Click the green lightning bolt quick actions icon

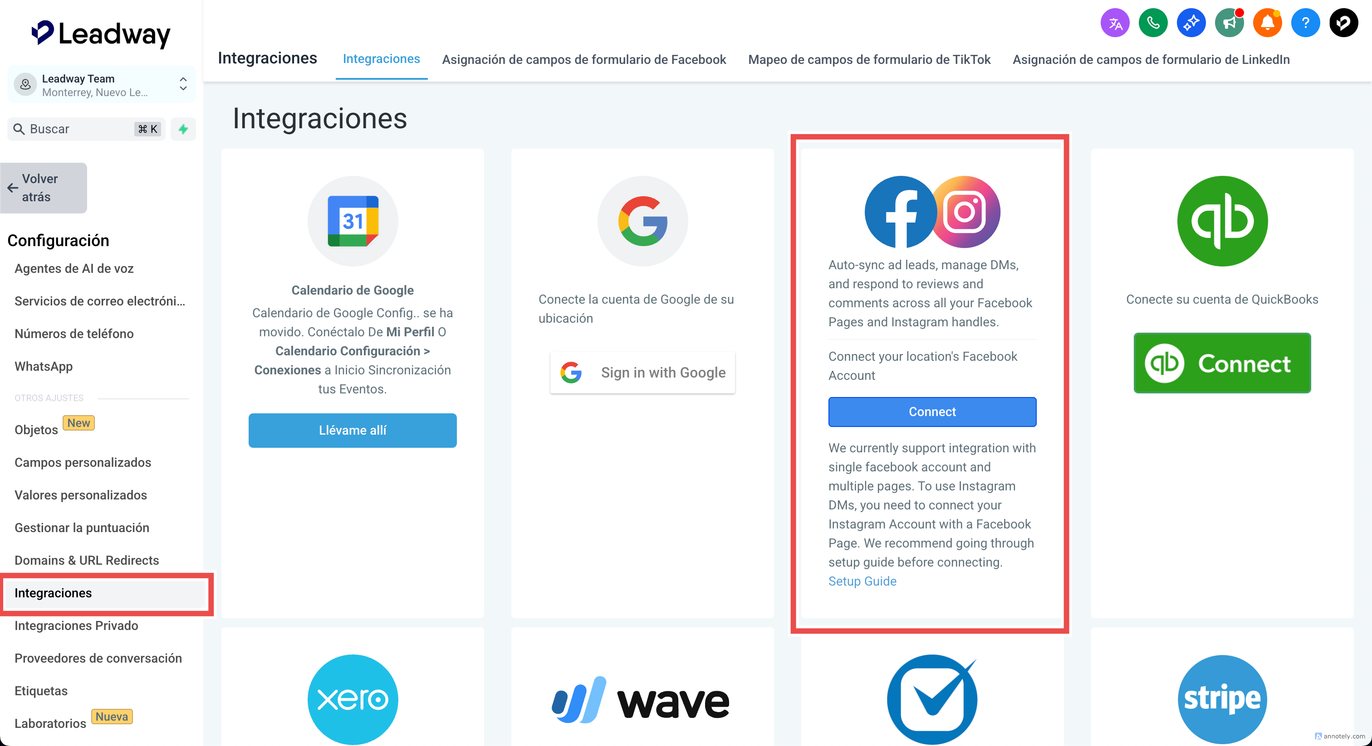pyautogui.click(x=183, y=129)
